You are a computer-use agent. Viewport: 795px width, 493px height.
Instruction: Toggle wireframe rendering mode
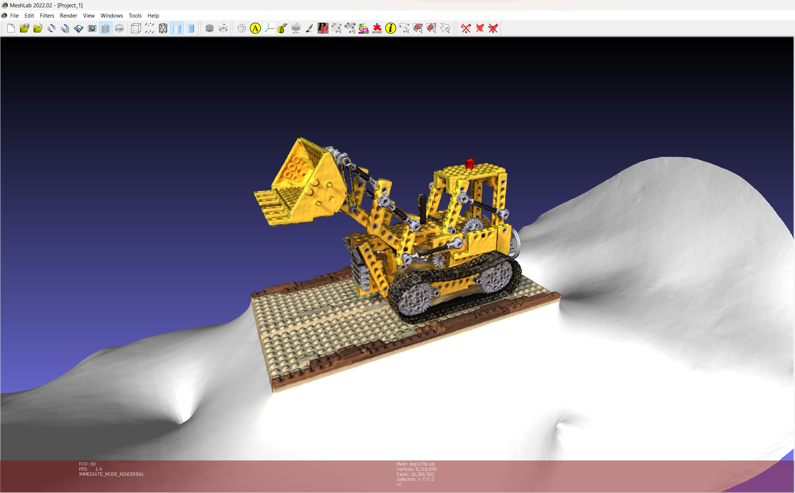point(162,28)
